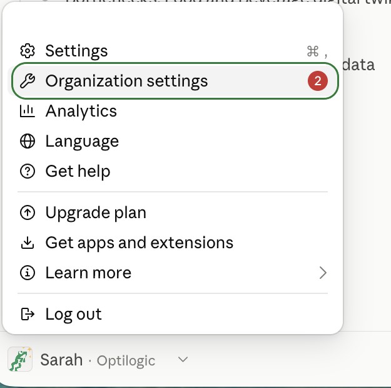The width and height of the screenshot is (391, 388).
Task: Click Sarah's frog avatar thumbnail
Action: [x=20, y=359]
